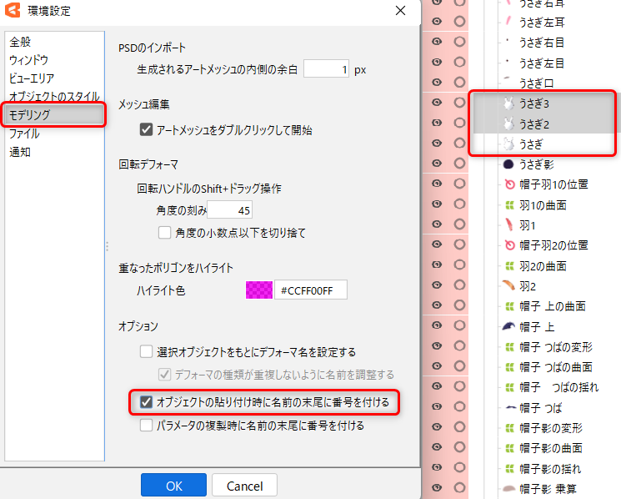The width and height of the screenshot is (621, 499).
Task: Open the 全般 settings category
Action: click(x=21, y=42)
